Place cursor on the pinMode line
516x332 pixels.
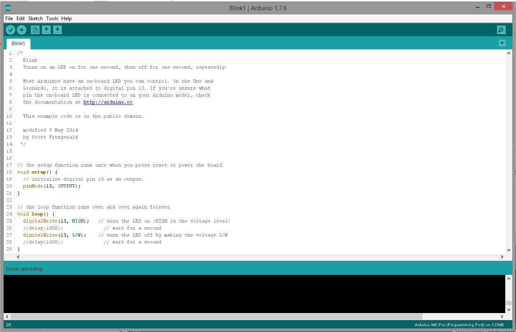coord(49,186)
